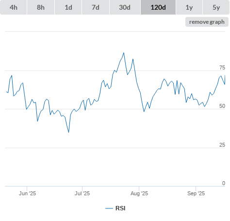Click the RSI line's highest peak in late July
This screenshot has width=230, height=221.
124,53
